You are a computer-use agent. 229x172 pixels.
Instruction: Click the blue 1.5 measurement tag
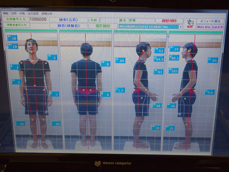tap(120, 90)
